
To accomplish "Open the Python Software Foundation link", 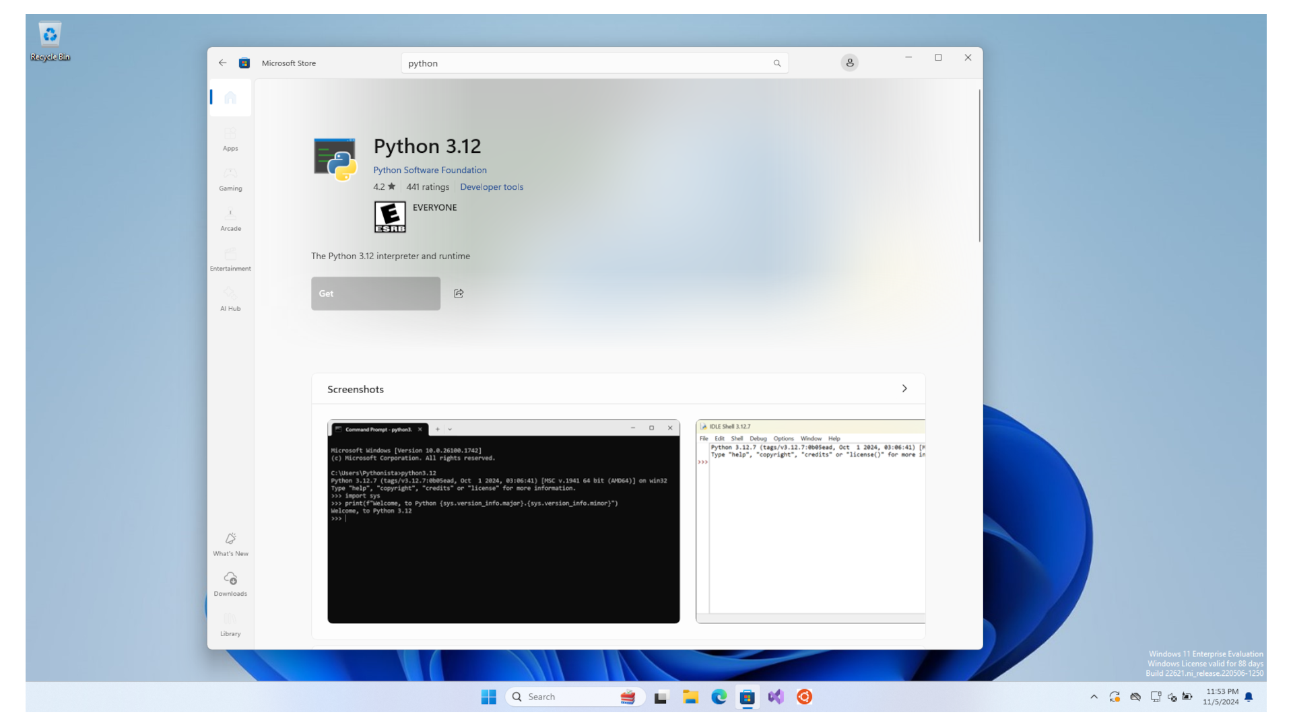I will pos(430,170).
